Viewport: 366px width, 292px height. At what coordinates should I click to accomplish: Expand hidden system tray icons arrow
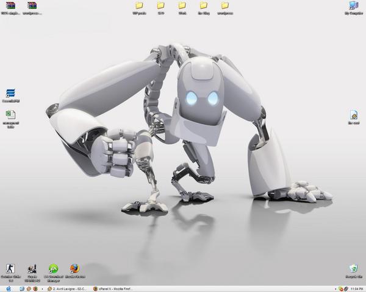[x=335, y=289]
